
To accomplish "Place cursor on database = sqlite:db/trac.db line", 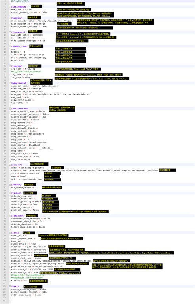I will [28, 247].
